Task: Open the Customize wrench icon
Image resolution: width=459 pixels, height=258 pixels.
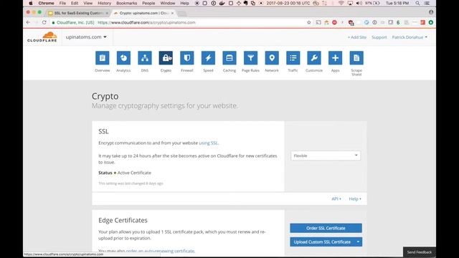Action: pos(314,58)
